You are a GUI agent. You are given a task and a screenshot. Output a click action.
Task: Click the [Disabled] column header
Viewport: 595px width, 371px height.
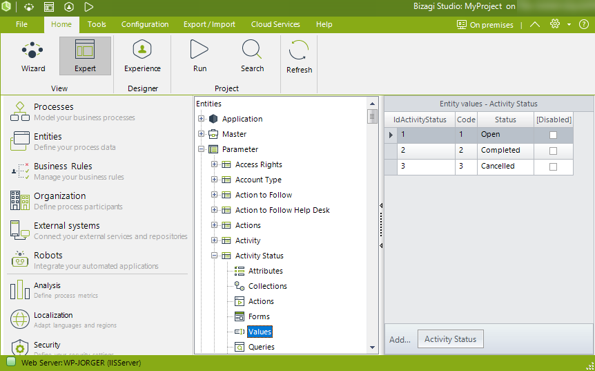click(554, 120)
